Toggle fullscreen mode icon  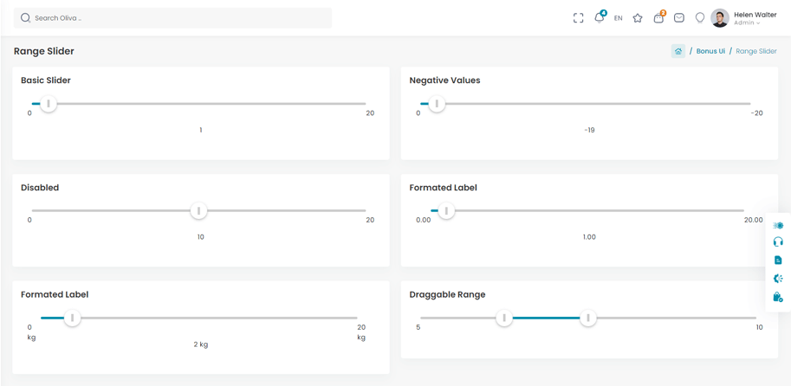coord(578,18)
